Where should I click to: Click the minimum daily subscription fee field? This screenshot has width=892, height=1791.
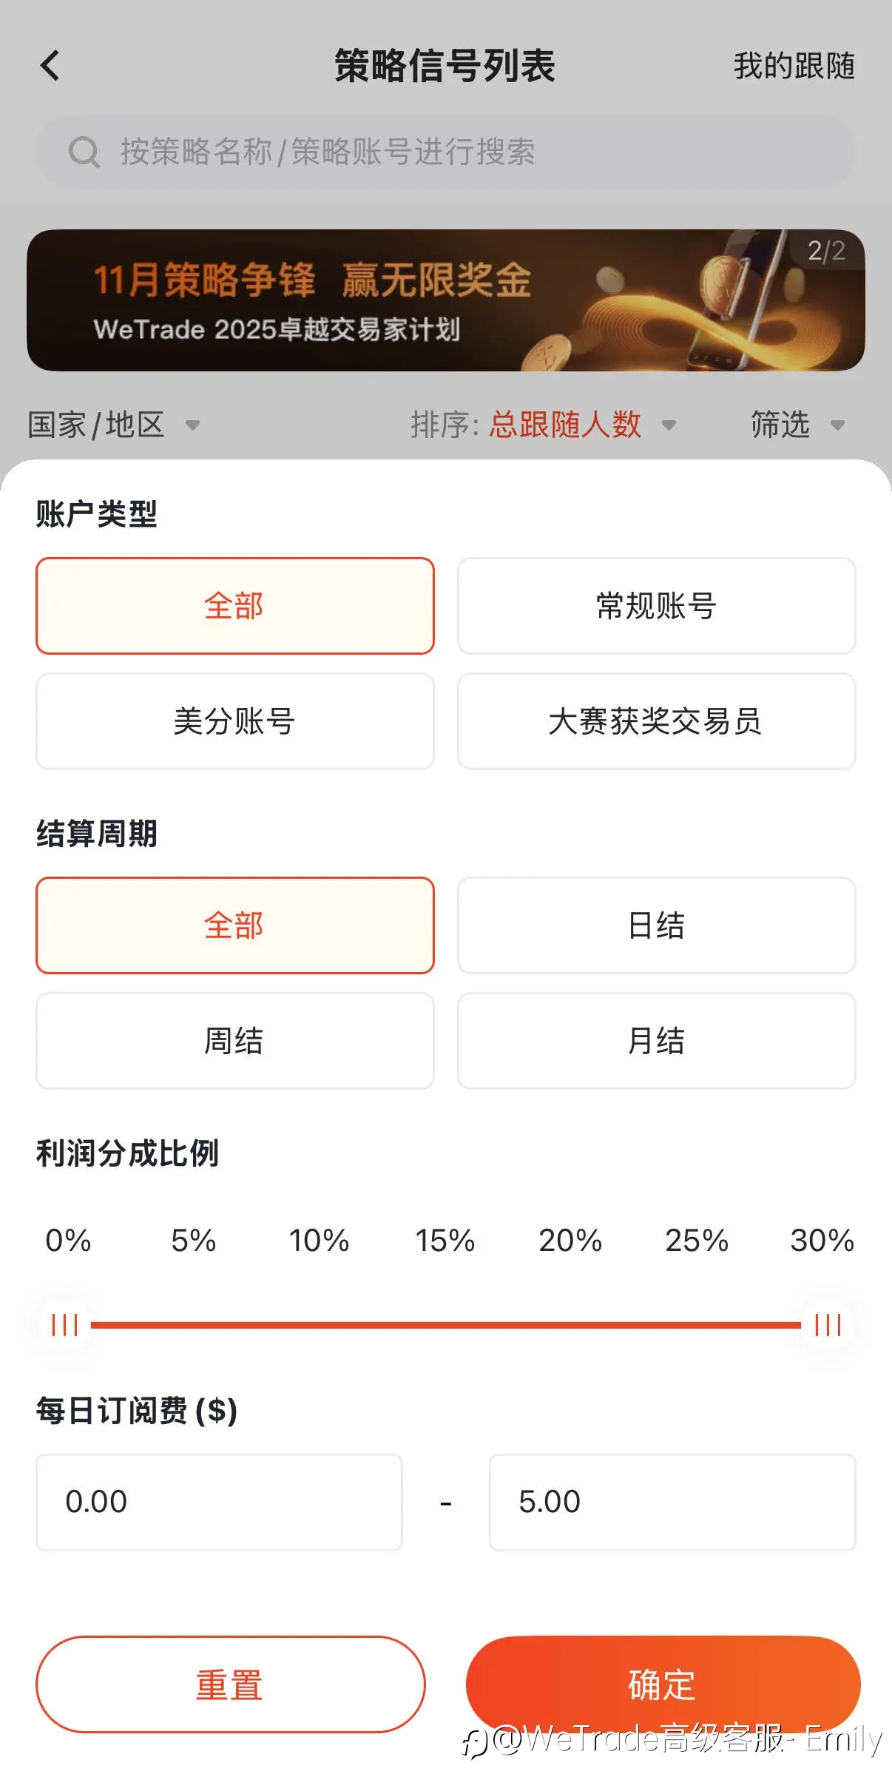pyautogui.click(x=219, y=1502)
